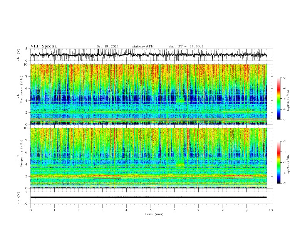305x236 pixels.
Task: Click time axis tick label '8'
Action: pos(223,210)
